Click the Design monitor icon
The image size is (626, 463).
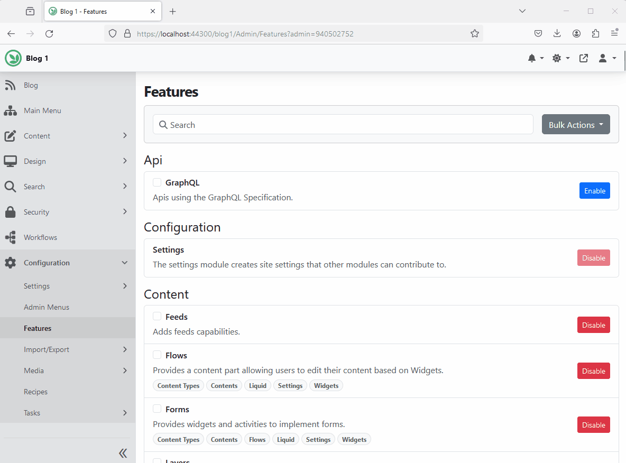(x=10, y=161)
